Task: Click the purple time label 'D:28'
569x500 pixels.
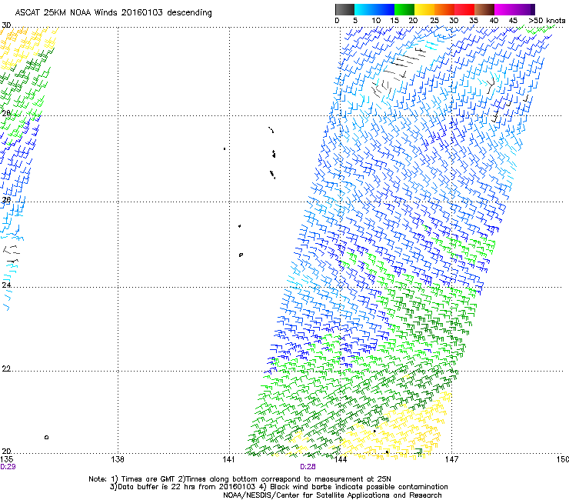Action: click(308, 467)
